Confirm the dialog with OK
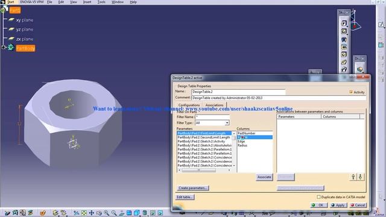Image resolution: width=386 pixels, height=217 pixels. [x=318, y=205]
